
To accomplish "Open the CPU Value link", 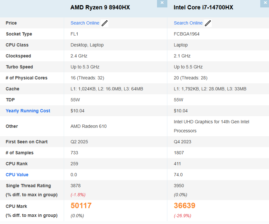I will pos(17,175).
